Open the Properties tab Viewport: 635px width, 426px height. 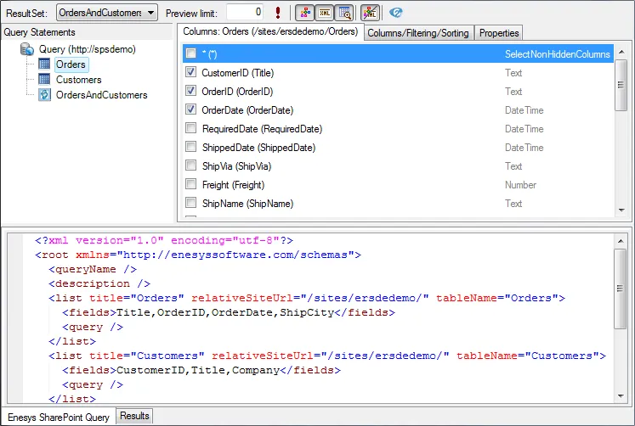(499, 33)
